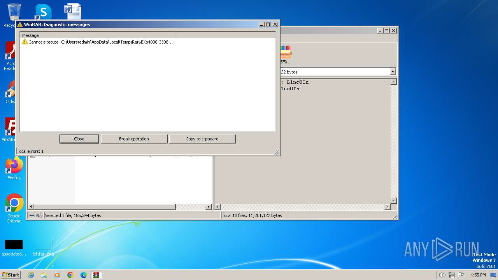Click 'Selected 1 file, 185,344 bytes' status text
This screenshot has width=498, height=280.
click(73, 215)
